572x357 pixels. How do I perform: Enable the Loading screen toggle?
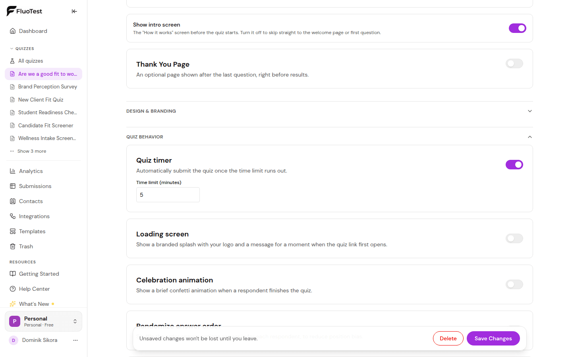point(514,238)
